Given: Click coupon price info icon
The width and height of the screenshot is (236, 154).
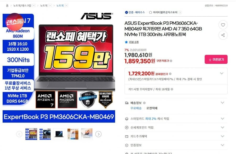Looking at the screenshot, I should tap(171, 61).
